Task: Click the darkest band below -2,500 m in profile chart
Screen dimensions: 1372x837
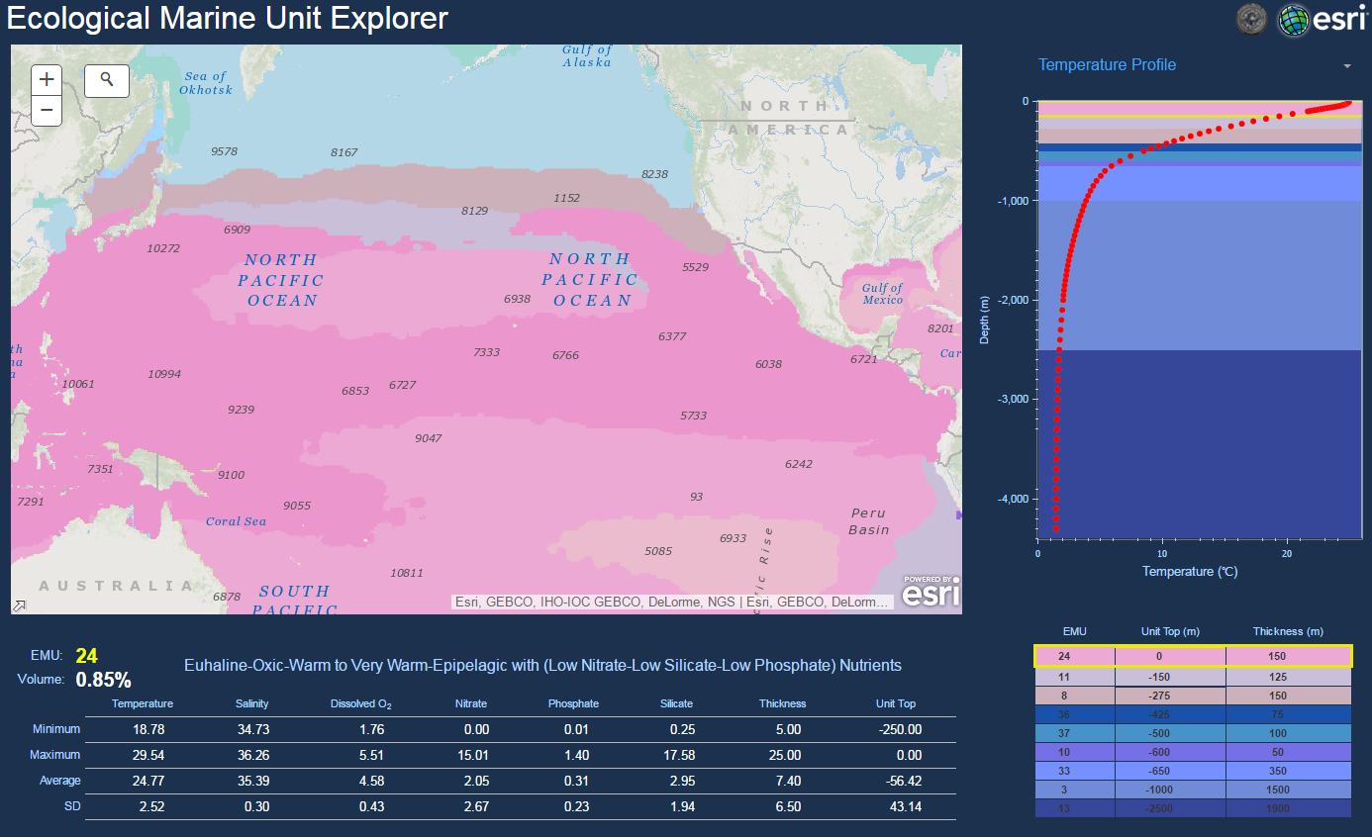Action: [x=1200, y=445]
